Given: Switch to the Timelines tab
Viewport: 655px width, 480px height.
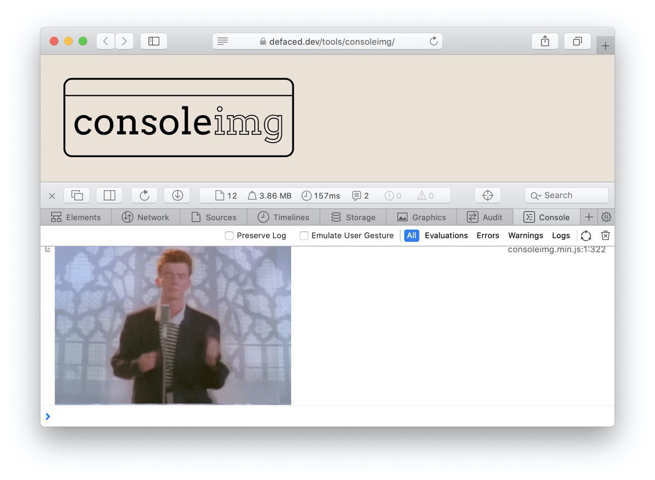Looking at the screenshot, I should pyautogui.click(x=283, y=217).
